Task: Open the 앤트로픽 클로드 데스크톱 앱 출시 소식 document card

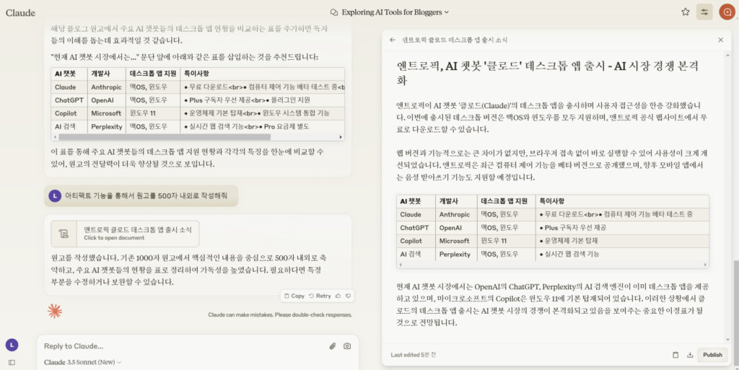Action: [125, 234]
